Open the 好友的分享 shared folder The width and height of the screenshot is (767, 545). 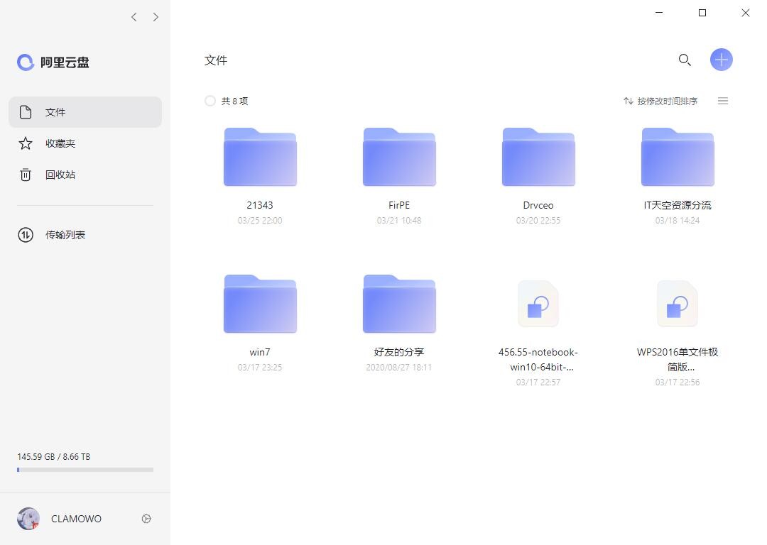pos(399,303)
